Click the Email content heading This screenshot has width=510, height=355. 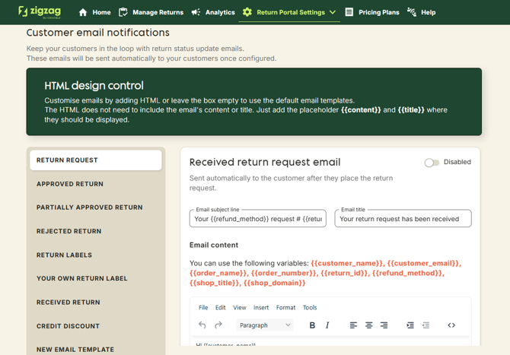tap(214, 245)
